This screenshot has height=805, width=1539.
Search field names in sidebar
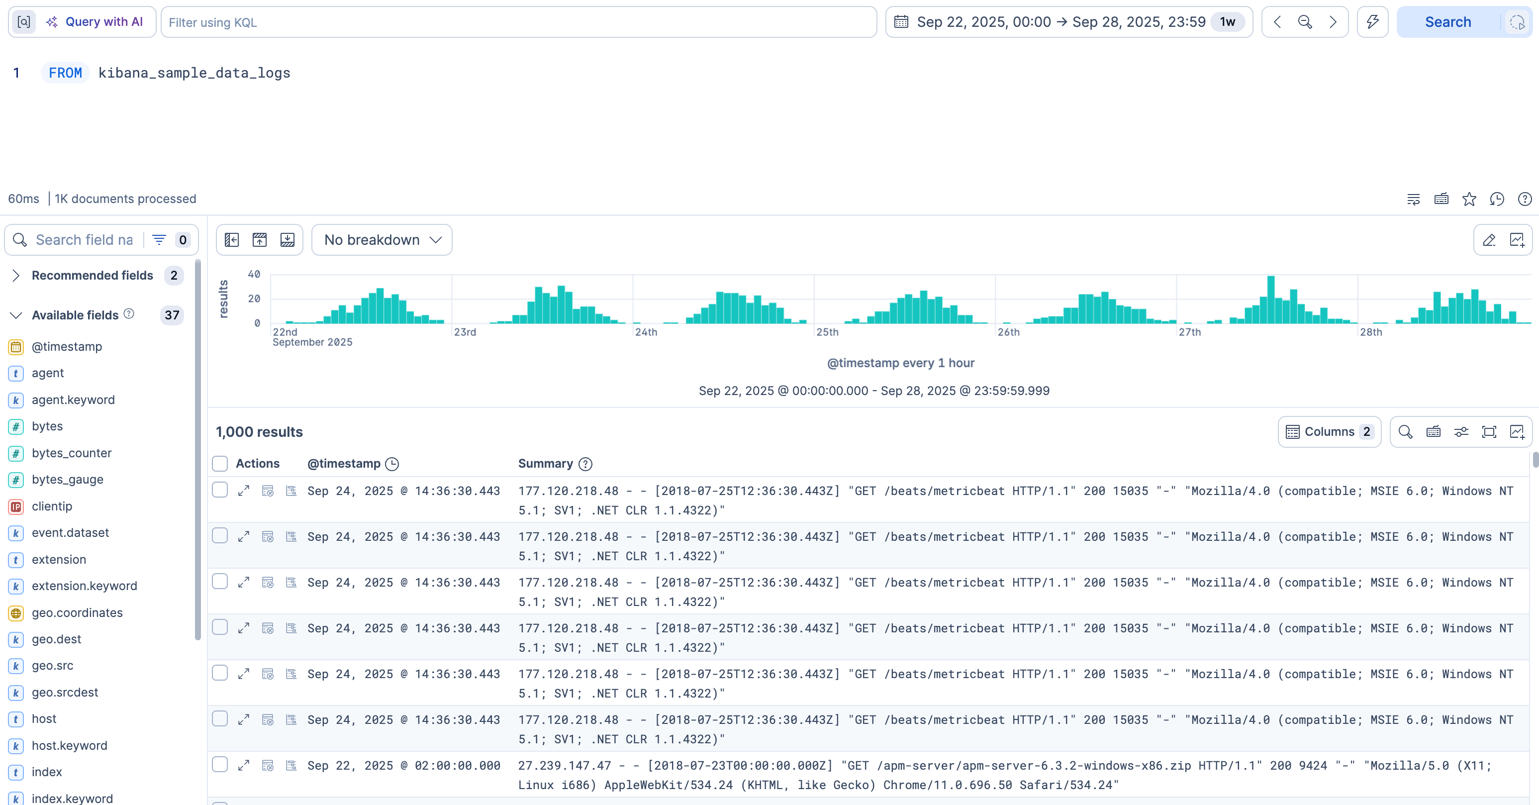pos(84,240)
